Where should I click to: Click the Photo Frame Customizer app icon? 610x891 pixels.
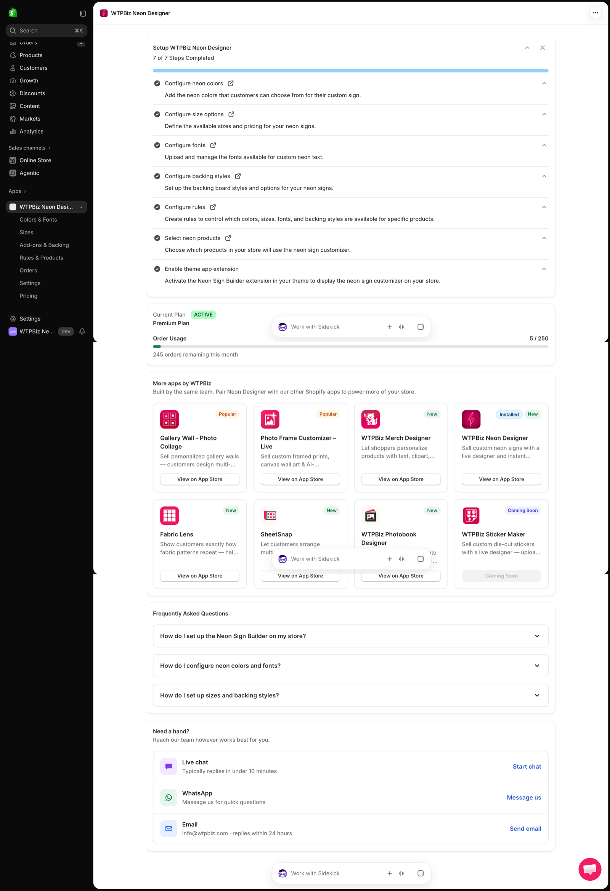[x=270, y=419]
